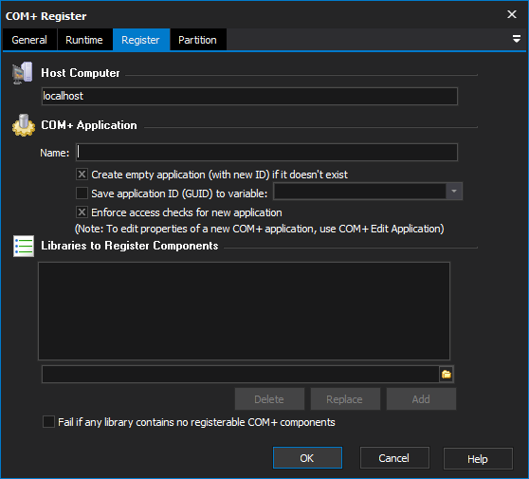Switch to the General tab
This screenshot has height=479, width=529.
click(x=29, y=40)
